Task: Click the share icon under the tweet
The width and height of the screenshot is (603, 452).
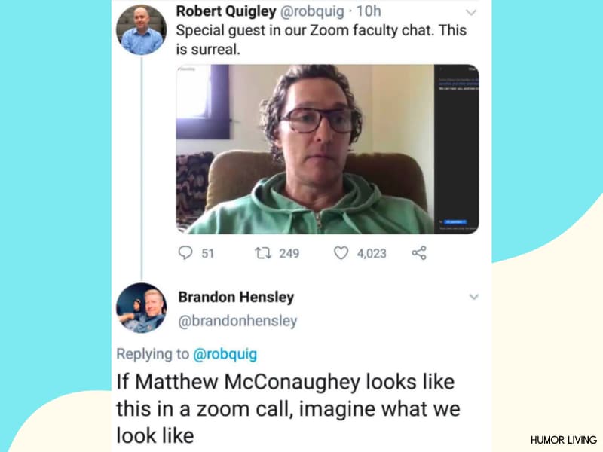Action: [x=419, y=253]
